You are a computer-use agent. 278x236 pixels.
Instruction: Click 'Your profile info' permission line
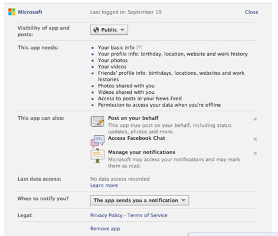[x=173, y=54]
